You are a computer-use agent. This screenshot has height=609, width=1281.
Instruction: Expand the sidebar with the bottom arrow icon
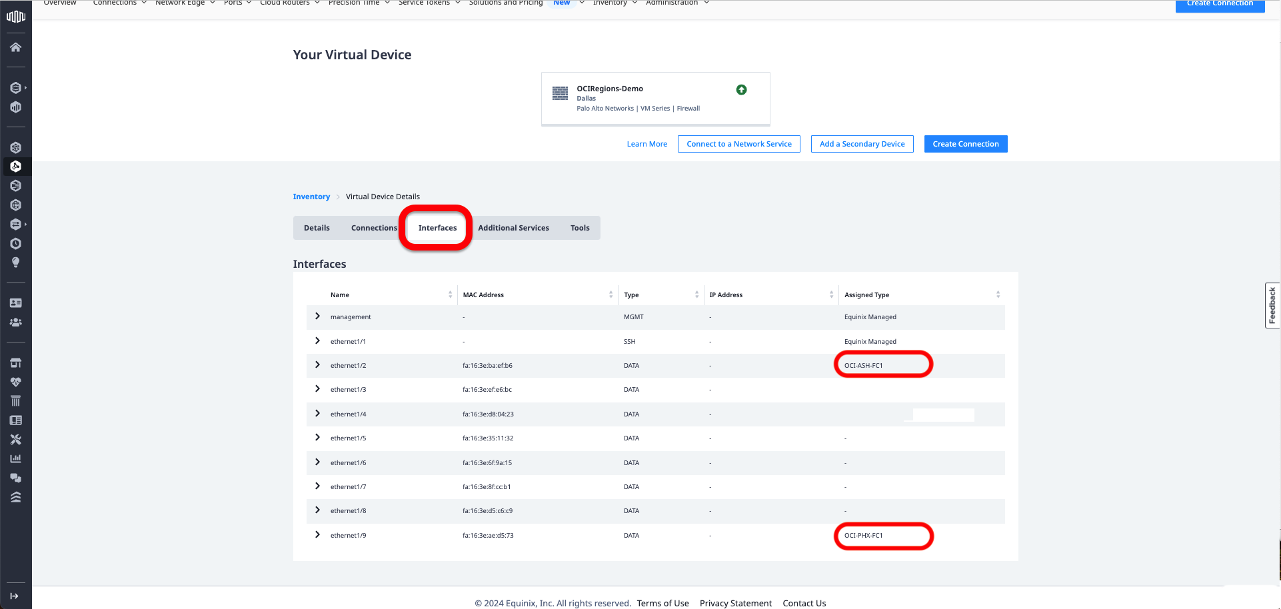[15, 596]
